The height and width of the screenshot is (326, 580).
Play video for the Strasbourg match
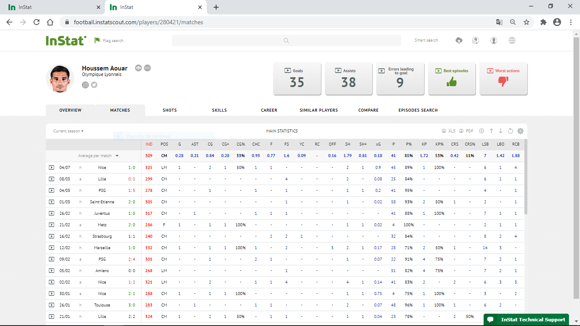coord(51,236)
